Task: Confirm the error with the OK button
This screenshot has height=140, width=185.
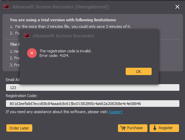Action: coord(139,71)
